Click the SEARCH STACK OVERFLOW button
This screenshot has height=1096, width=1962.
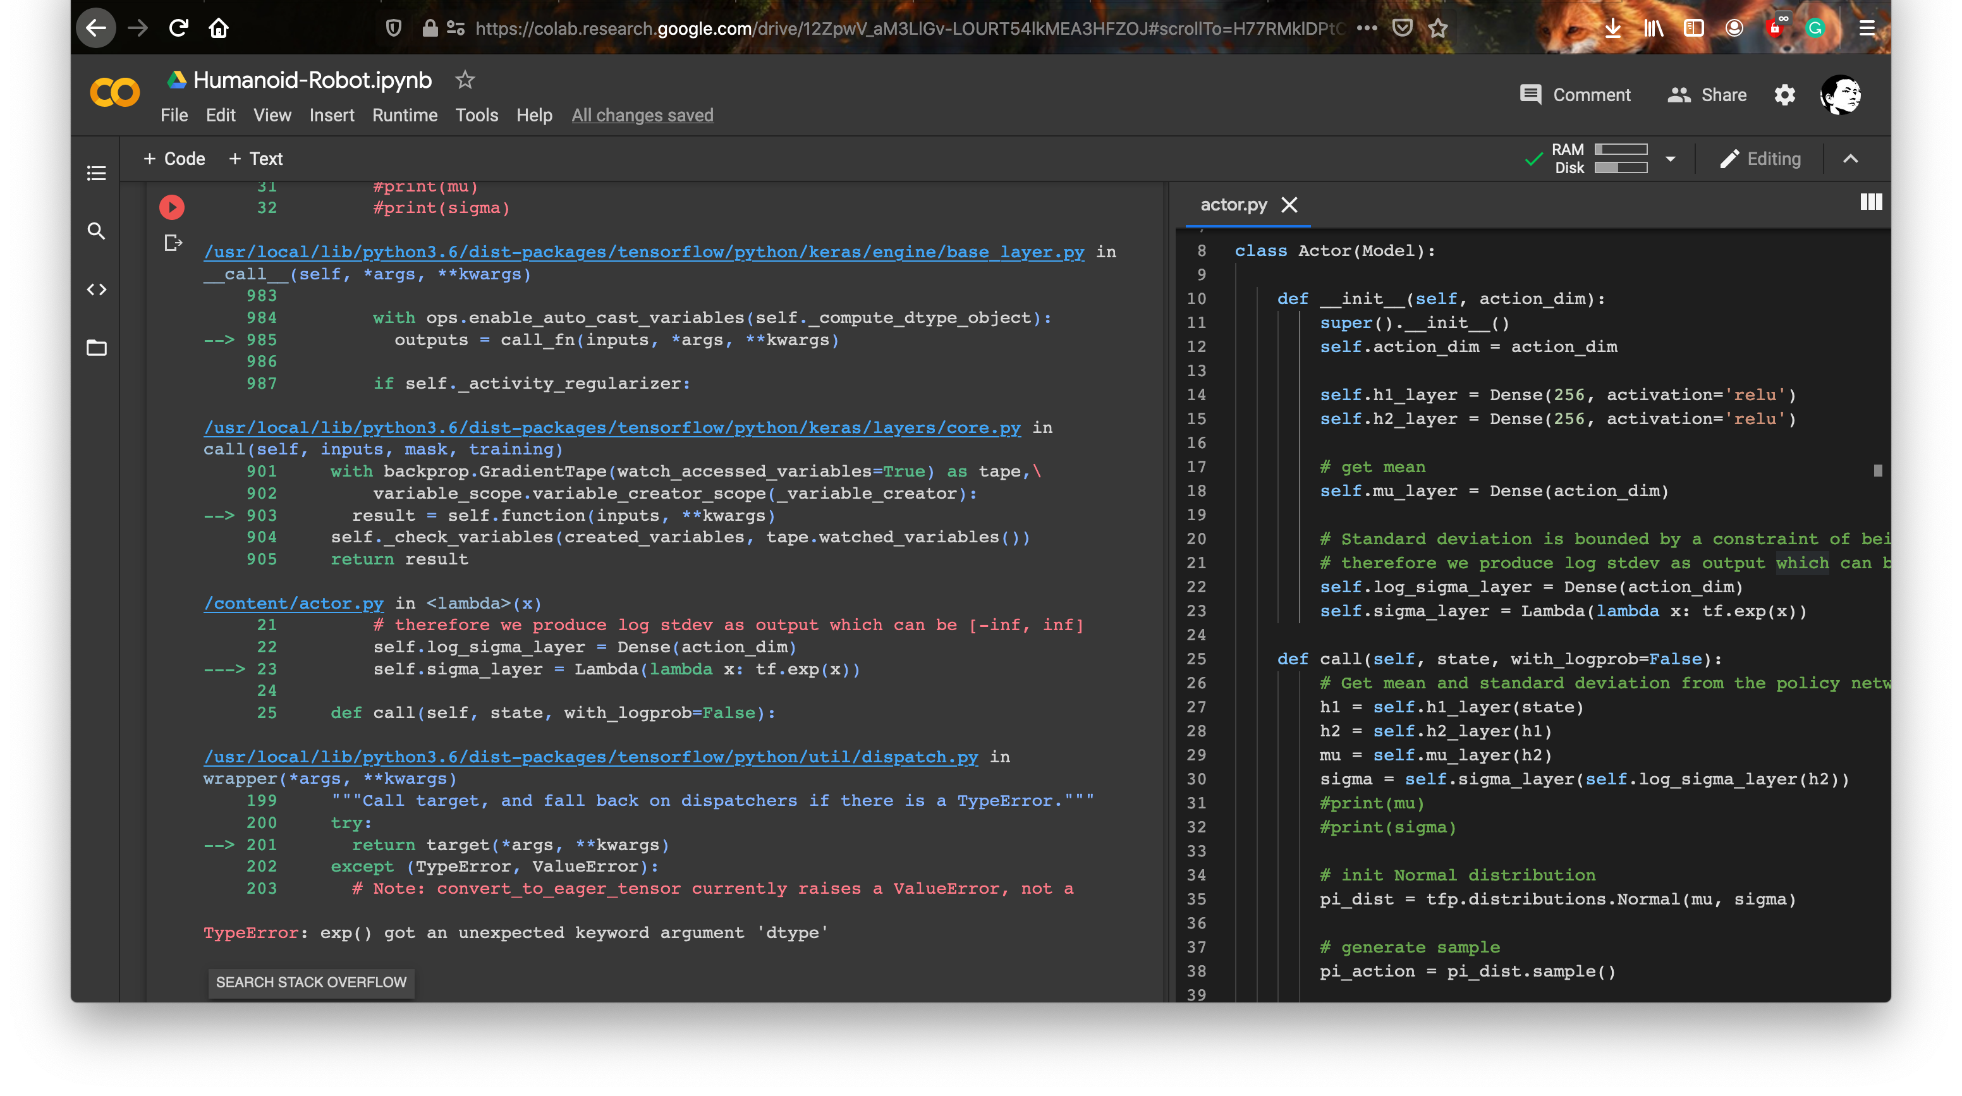311,982
